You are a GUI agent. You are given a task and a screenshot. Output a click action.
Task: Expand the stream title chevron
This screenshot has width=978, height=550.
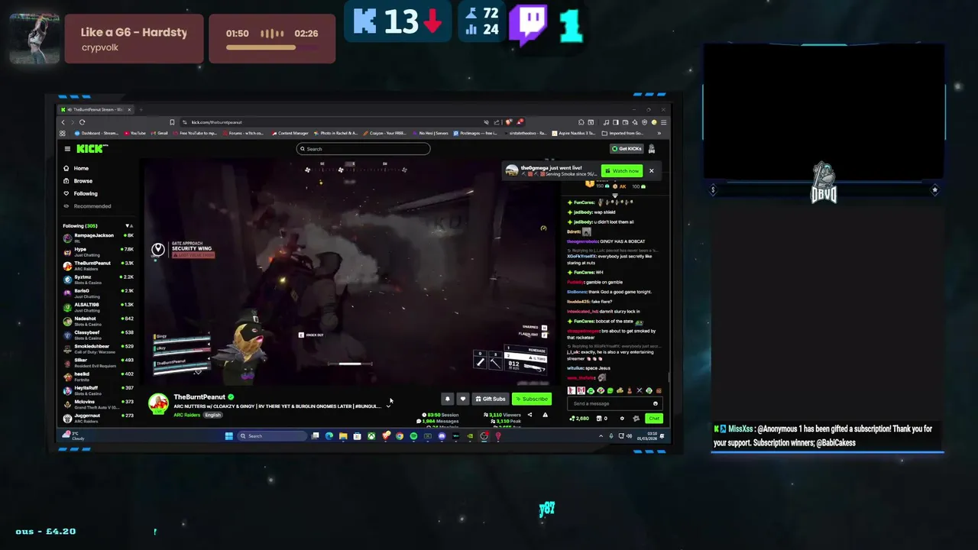388,406
